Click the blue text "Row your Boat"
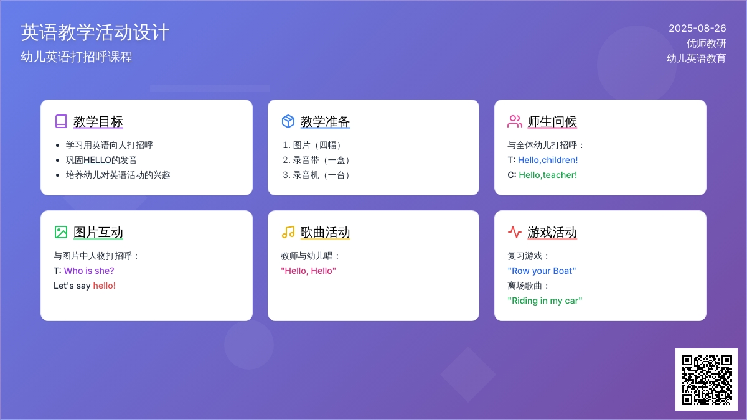This screenshot has width=747, height=420. pos(542,271)
